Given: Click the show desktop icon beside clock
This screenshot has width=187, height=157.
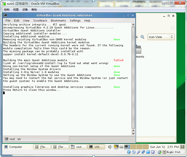Looking at the screenshot, I should [182, 147].
